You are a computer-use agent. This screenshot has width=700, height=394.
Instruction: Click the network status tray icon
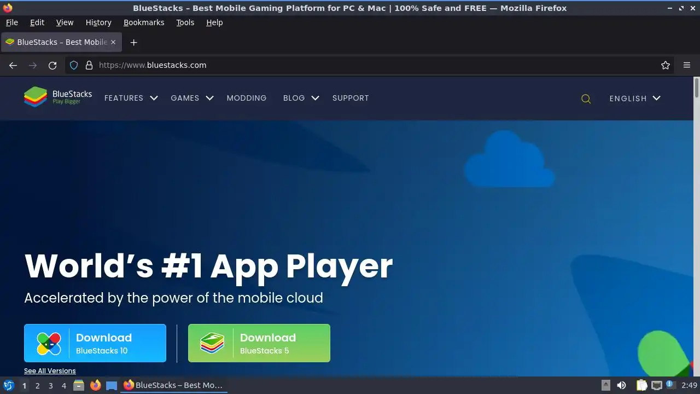pos(656,385)
